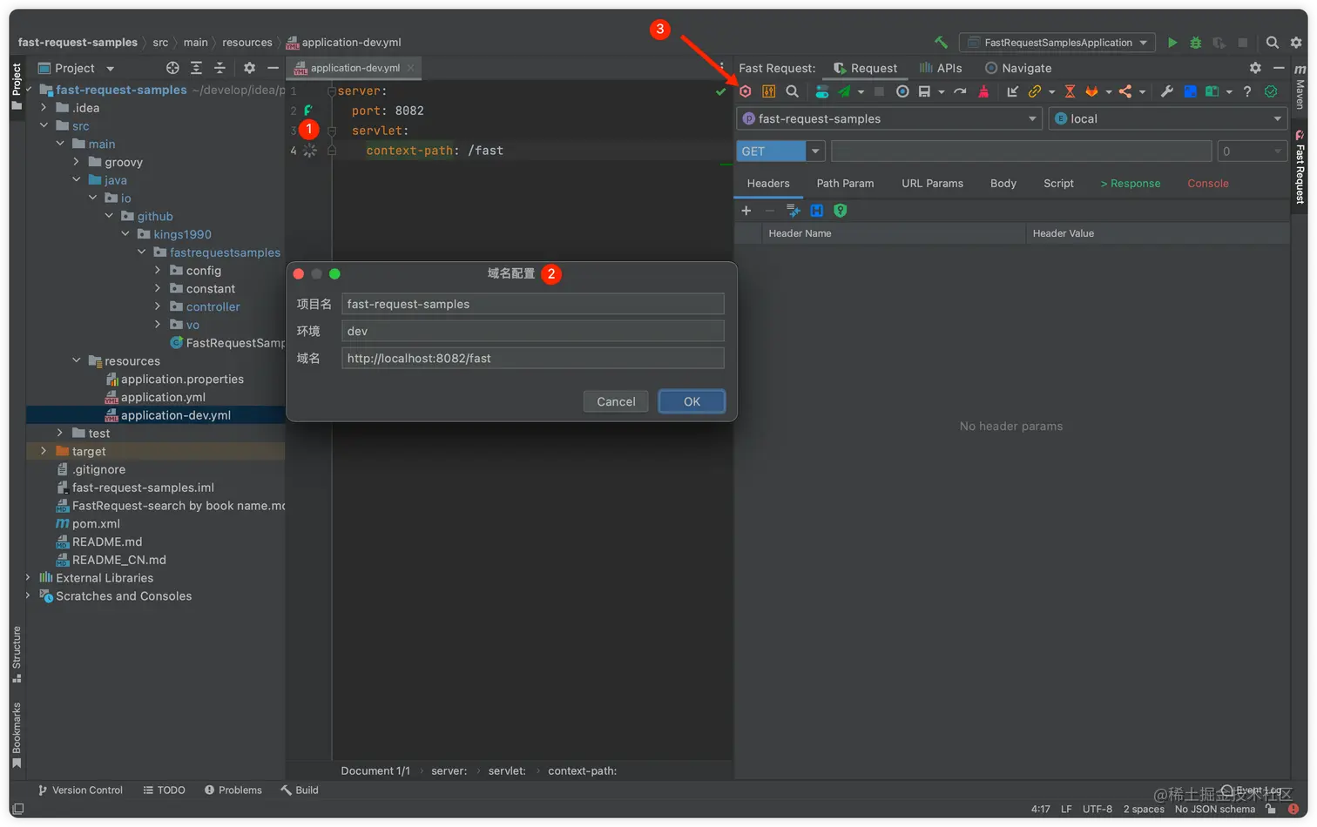Expand External Libraries
The height and width of the screenshot is (827, 1317).
28,578
